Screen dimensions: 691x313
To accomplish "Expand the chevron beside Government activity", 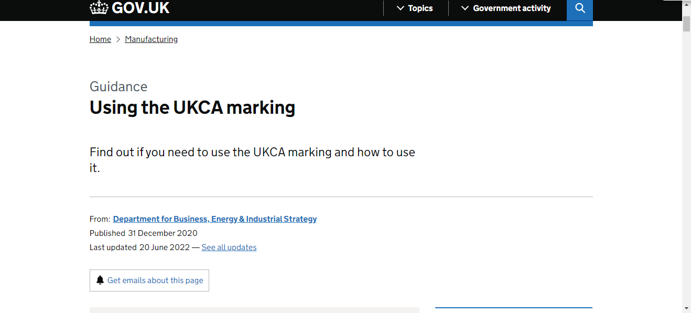I will click(465, 8).
